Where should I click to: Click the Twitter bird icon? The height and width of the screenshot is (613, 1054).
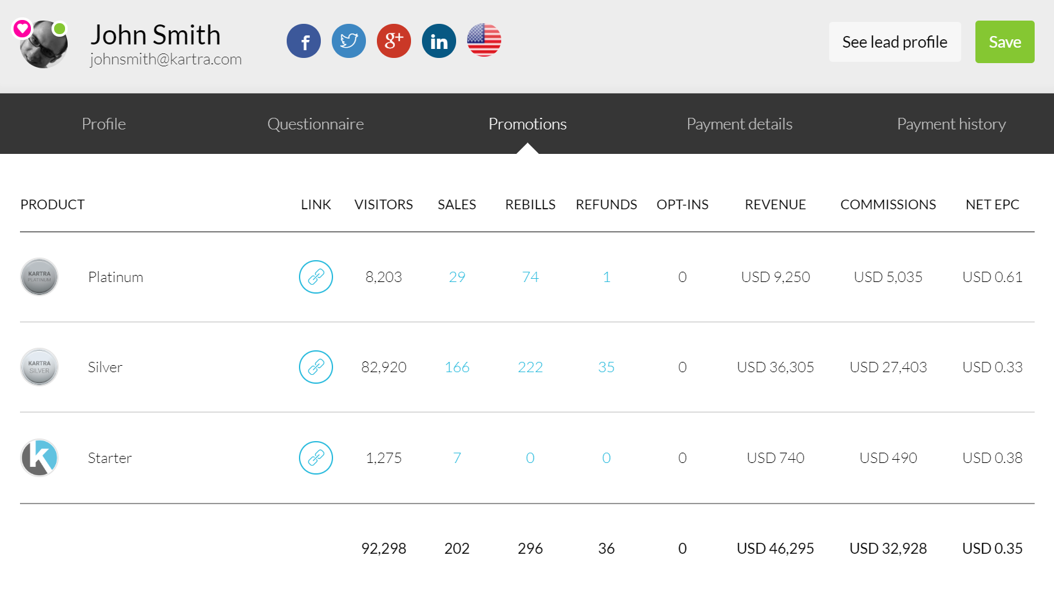(x=349, y=41)
